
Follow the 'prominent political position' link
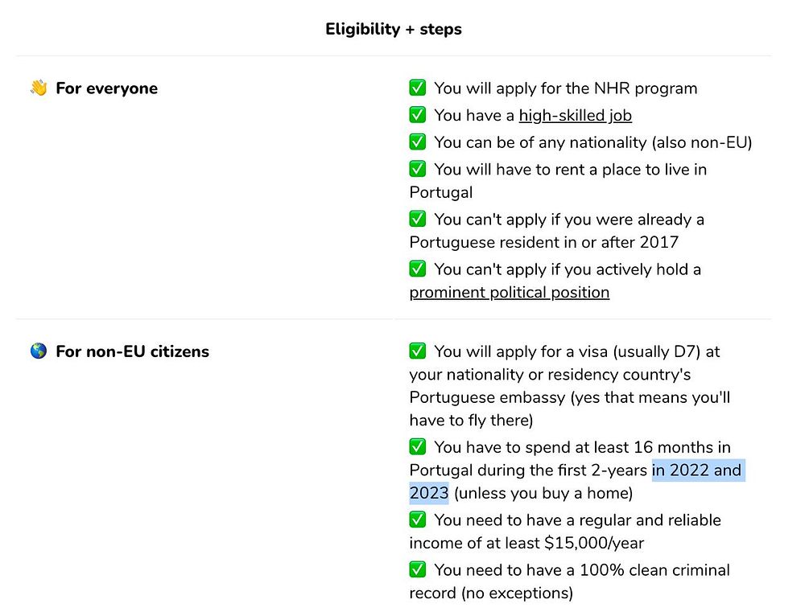click(509, 293)
